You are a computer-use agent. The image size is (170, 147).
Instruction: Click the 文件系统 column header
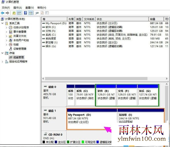(89, 19)
